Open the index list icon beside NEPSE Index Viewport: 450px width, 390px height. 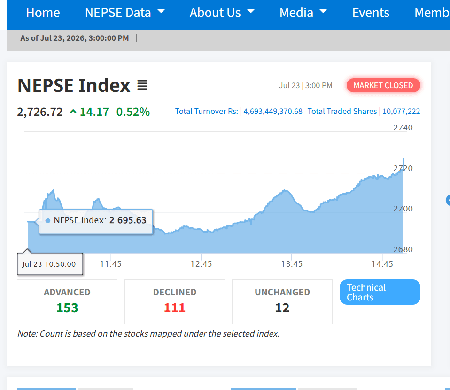[x=142, y=85]
